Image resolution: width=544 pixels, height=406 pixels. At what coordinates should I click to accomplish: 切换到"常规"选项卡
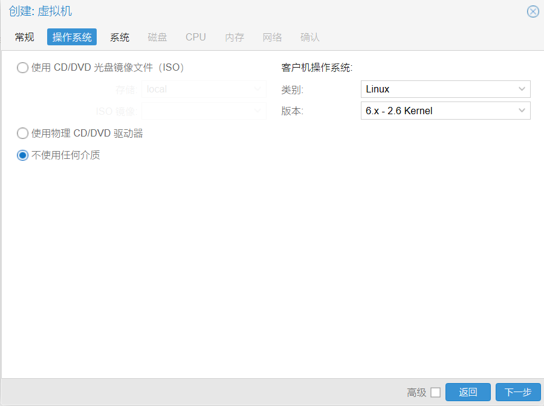pos(24,37)
